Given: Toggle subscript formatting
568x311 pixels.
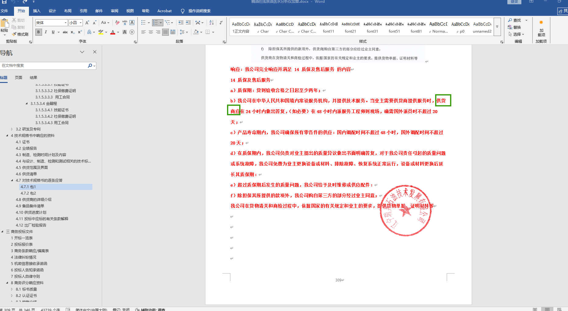Looking at the screenshot, I should [73, 32].
